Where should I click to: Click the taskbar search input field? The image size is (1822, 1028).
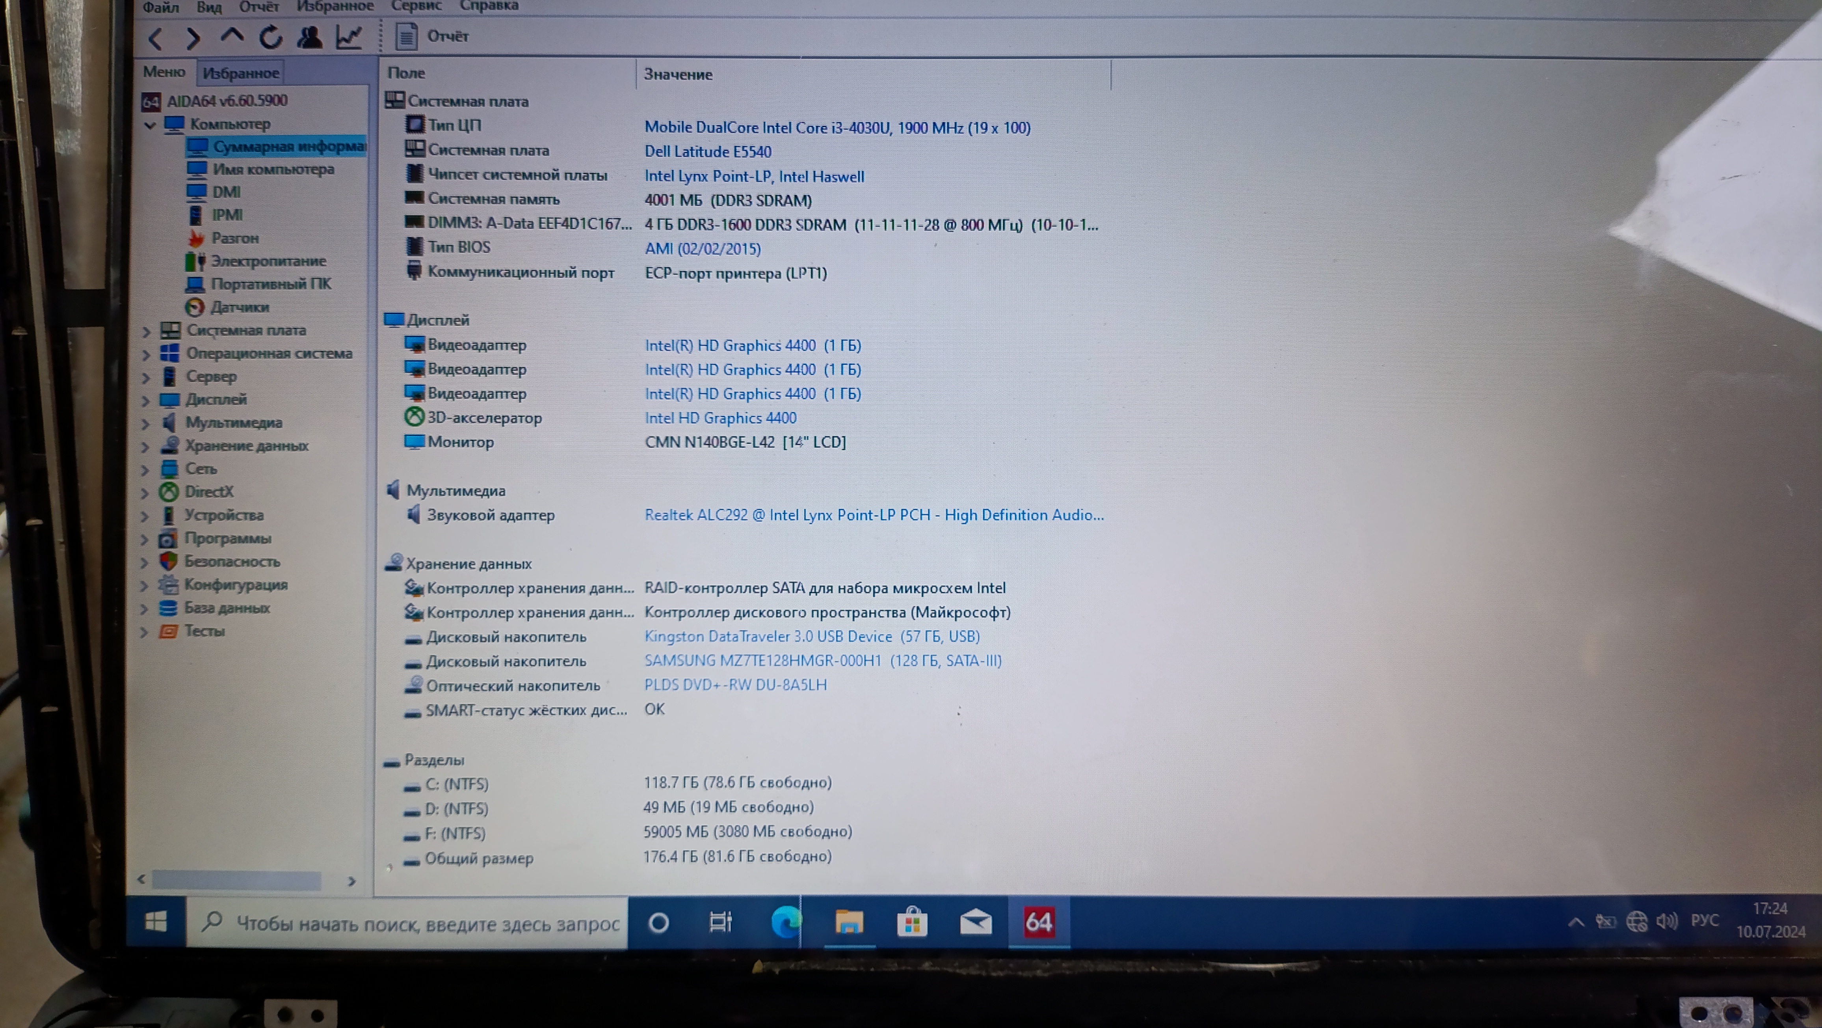tap(407, 923)
